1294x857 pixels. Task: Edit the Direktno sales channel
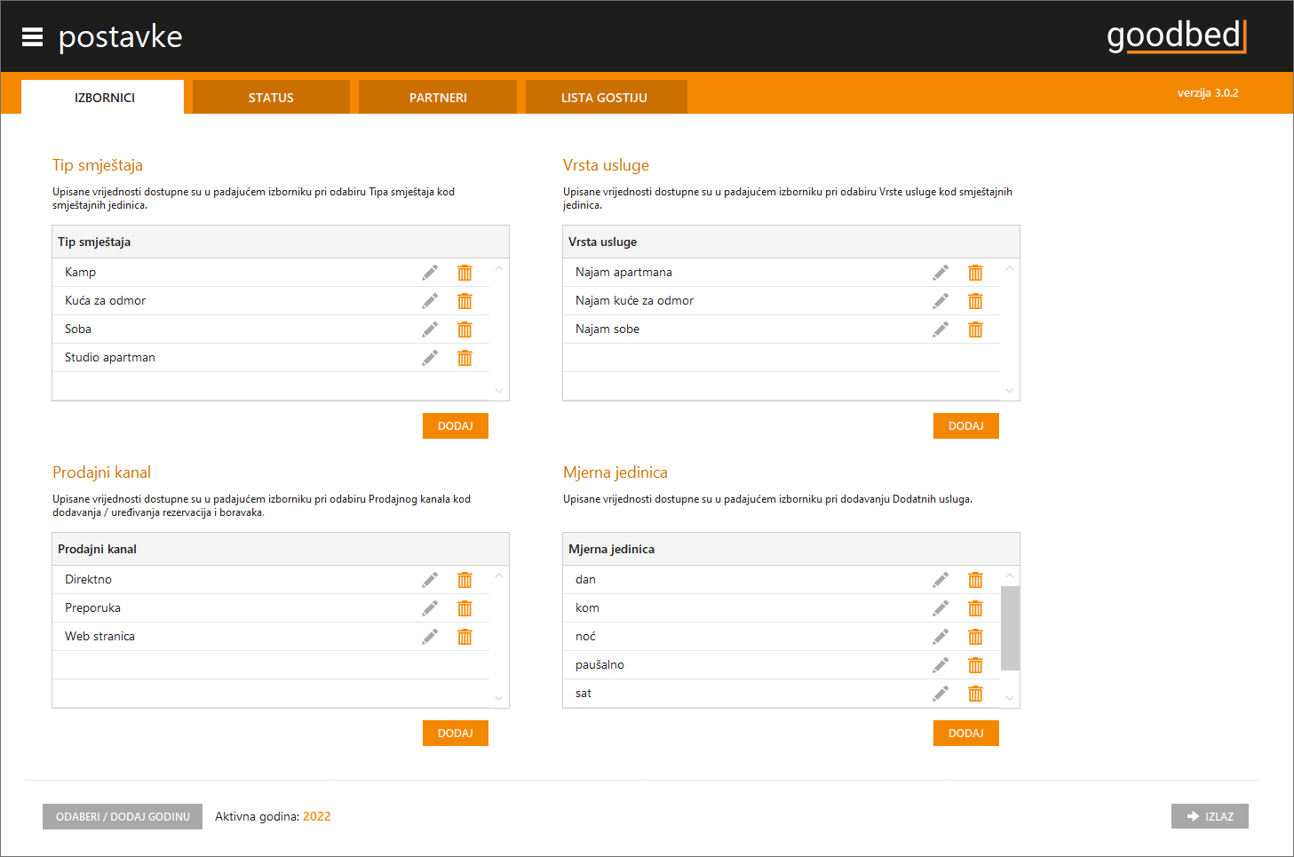coord(430,580)
